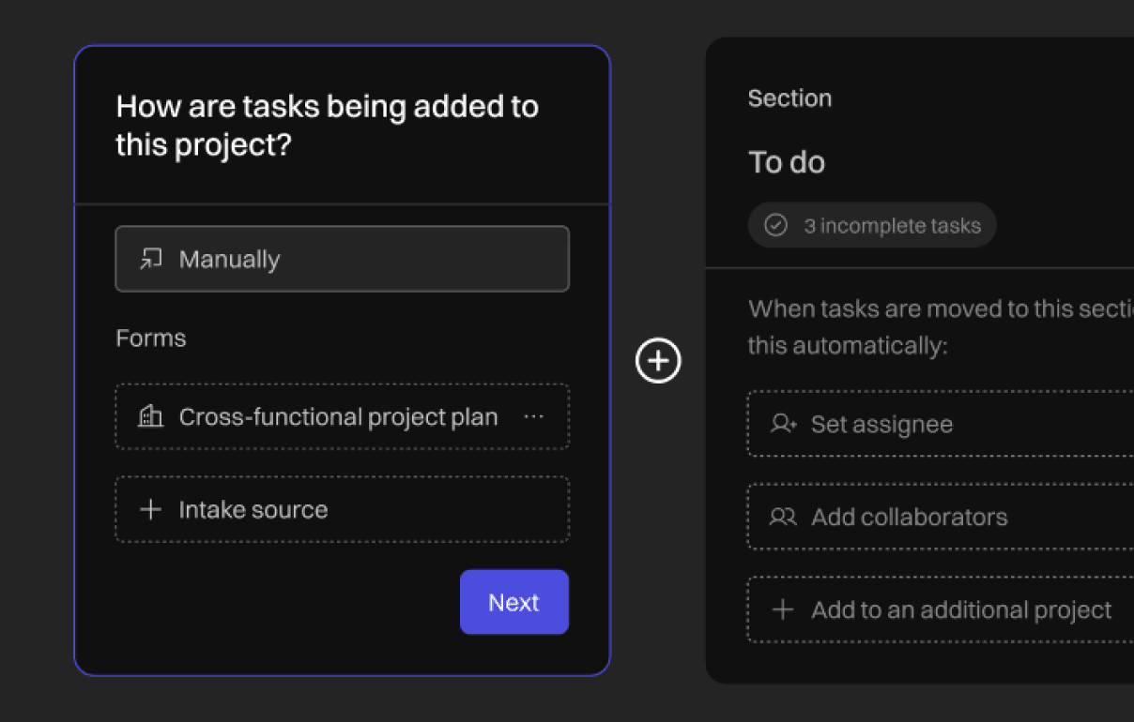The image size is (1134, 722).
Task: Select the Manually option
Action: (342, 259)
